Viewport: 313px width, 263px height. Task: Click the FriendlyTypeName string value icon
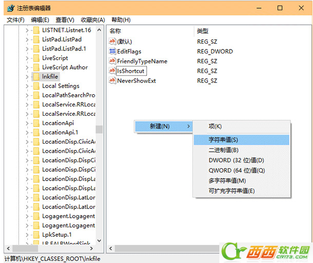(112, 61)
